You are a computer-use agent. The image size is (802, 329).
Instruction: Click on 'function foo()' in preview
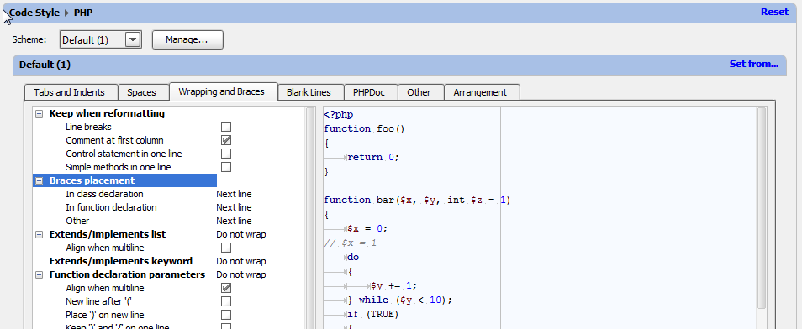point(364,128)
